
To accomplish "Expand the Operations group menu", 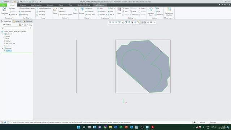I will [x=9, y=18].
